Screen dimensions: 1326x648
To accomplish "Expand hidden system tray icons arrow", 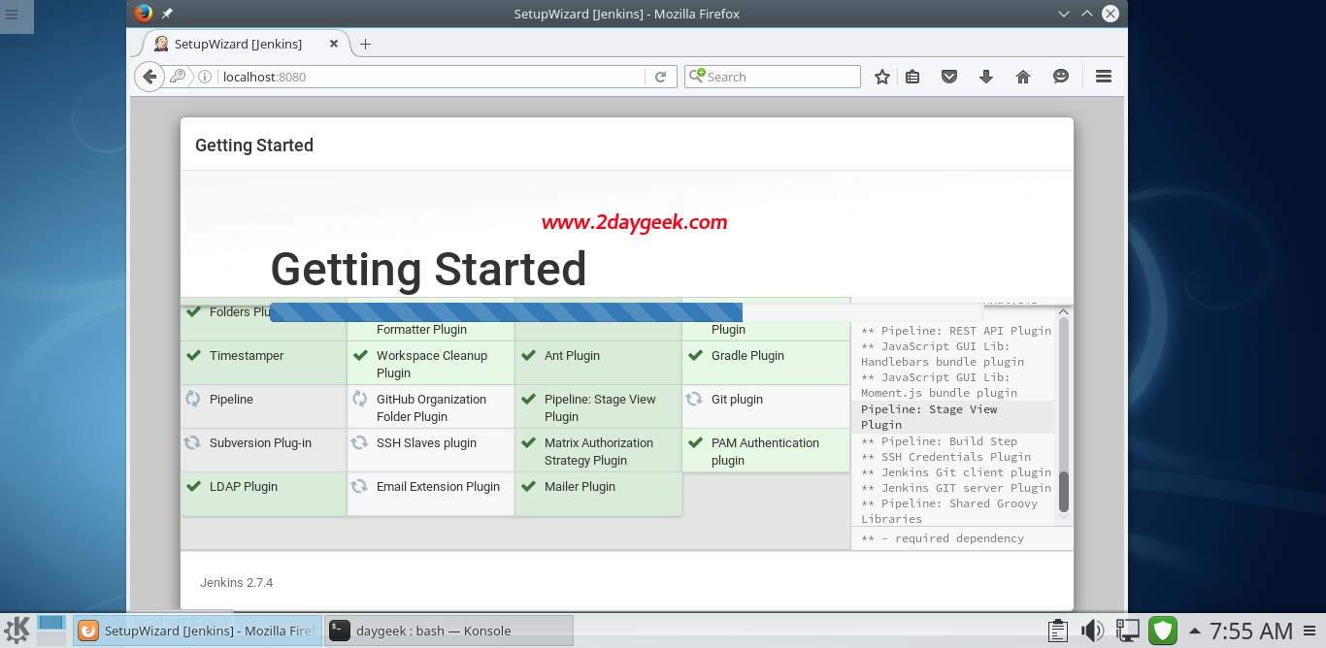I will click(1195, 631).
